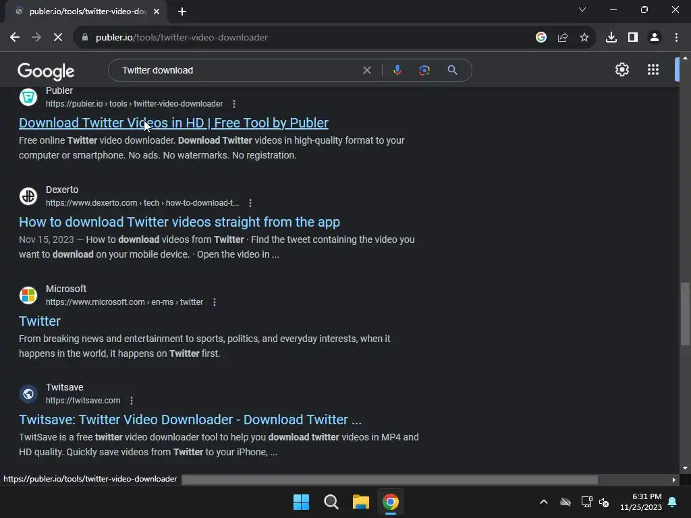Click the twitsave.com URL text
This screenshot has width=691, height=518.
coord(83,401)
